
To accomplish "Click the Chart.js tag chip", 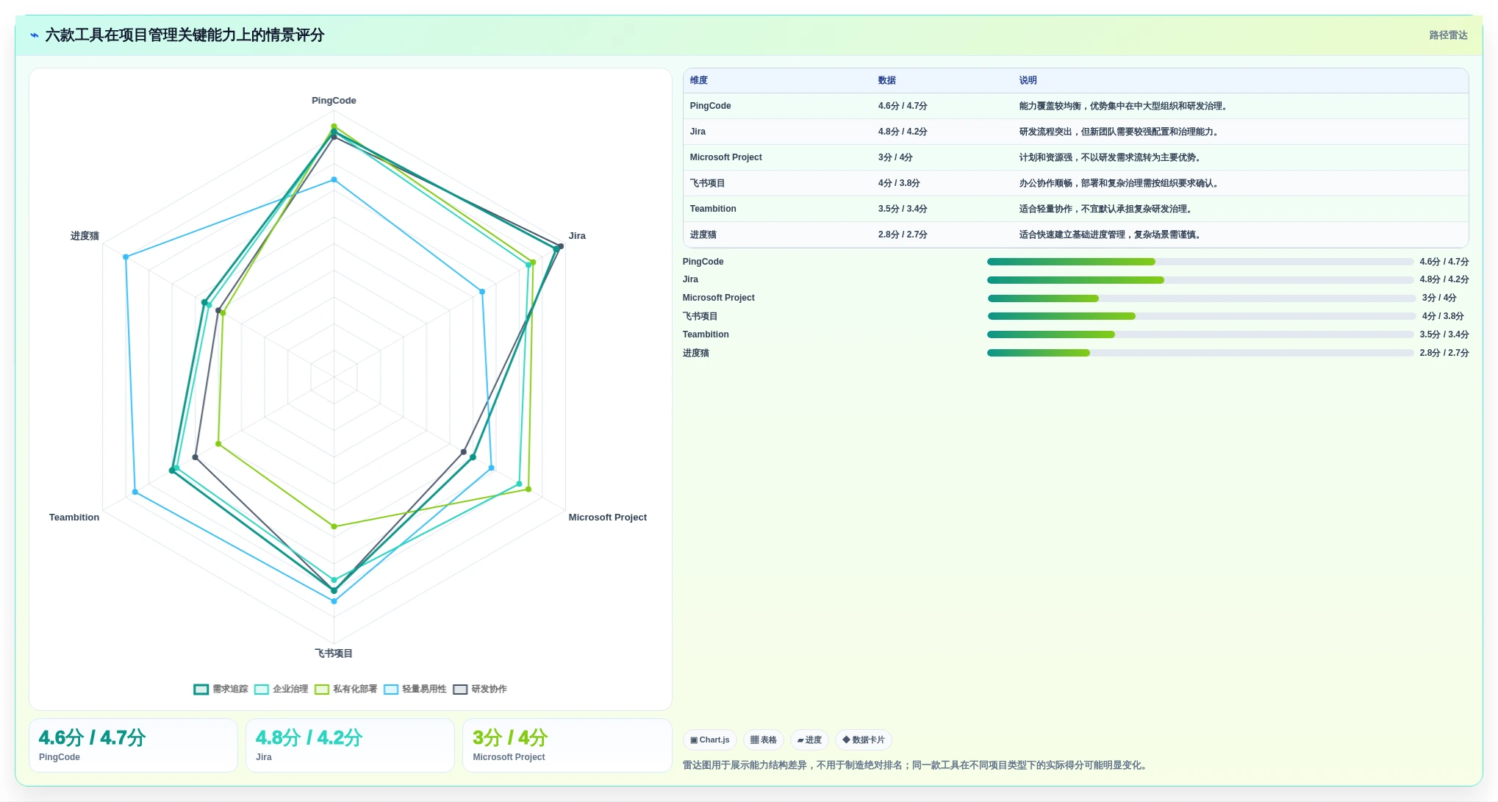I will [710, 740].
